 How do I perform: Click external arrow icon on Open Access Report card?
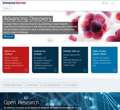pos(115,70)
